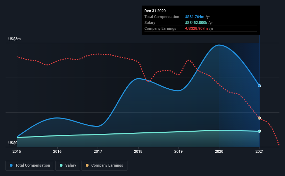The image size is (285, 176).
Task: Click the Total Compensation tooltip row label
Action: [162, 17]
